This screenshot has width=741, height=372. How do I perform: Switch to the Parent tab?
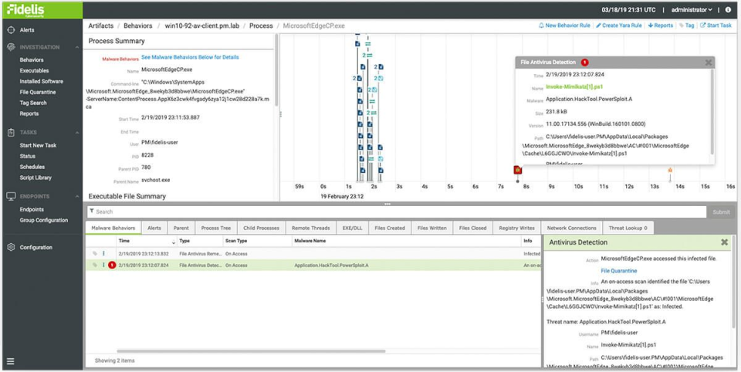pyautogui.click(x=181, y=228)
